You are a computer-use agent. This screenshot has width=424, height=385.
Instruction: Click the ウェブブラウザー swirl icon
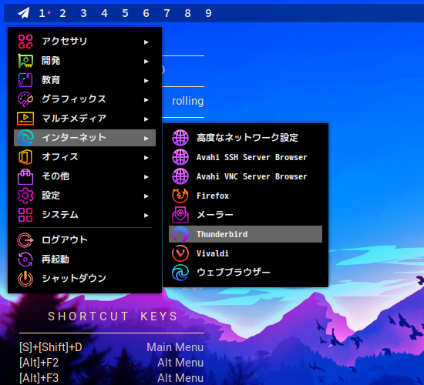click(180, 273)
